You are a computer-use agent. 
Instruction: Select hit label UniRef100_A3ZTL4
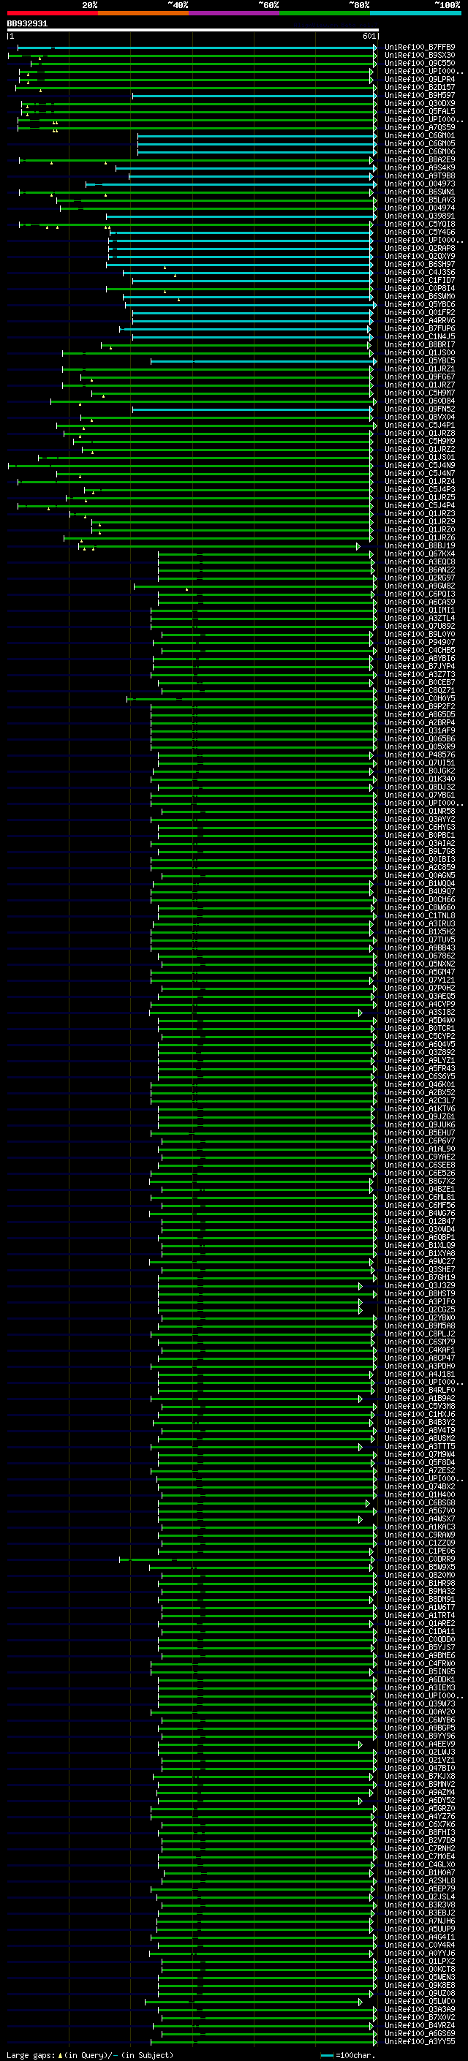420,619
